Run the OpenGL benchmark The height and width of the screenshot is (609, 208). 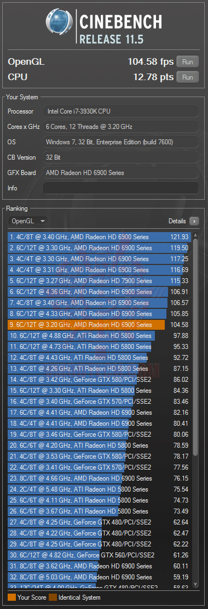pyautogui.click(x=187, y=62)
